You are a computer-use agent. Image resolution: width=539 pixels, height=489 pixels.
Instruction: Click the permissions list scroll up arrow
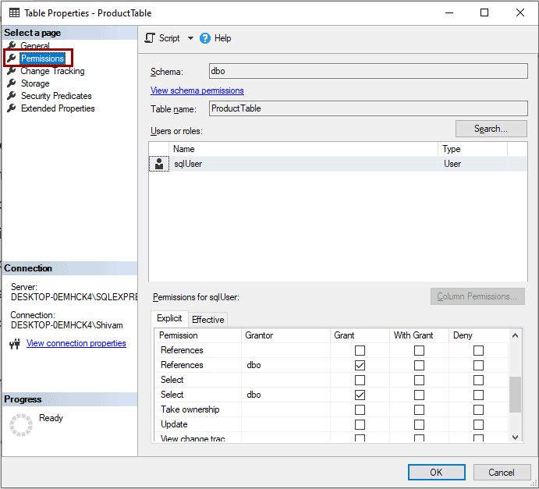515,335
